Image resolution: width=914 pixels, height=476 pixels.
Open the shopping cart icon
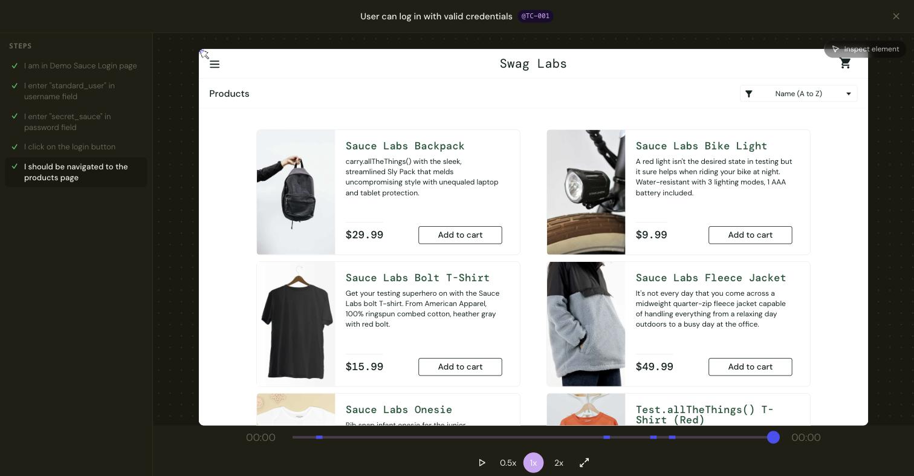click(x=845, y=64)
